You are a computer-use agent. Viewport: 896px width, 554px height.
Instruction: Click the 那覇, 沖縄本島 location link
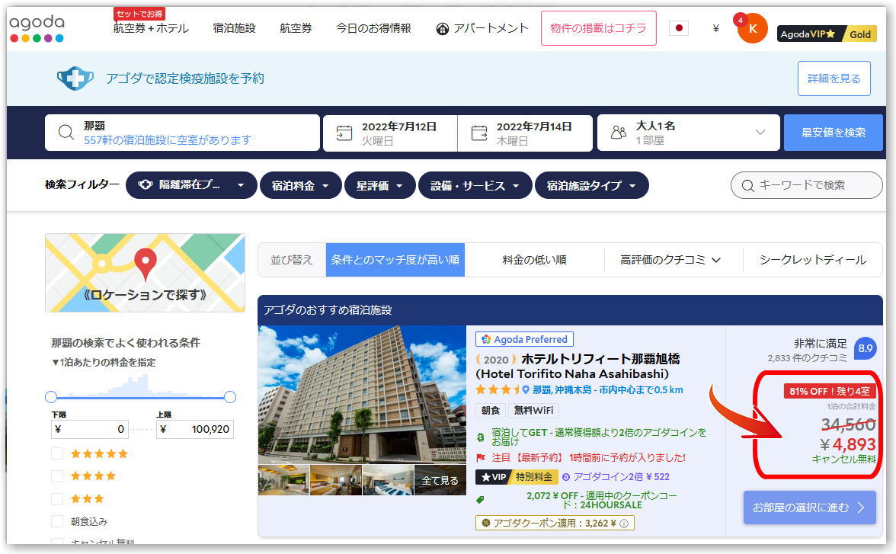coord(607,390)
